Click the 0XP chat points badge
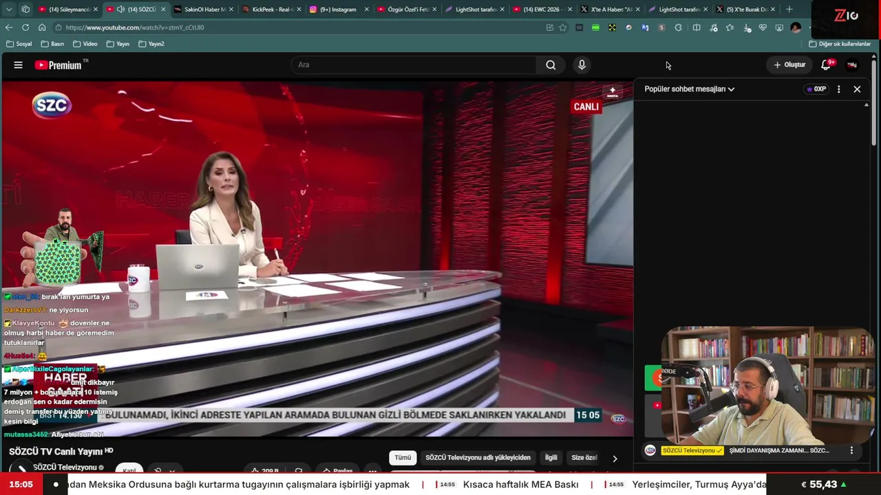 [816, 89]
